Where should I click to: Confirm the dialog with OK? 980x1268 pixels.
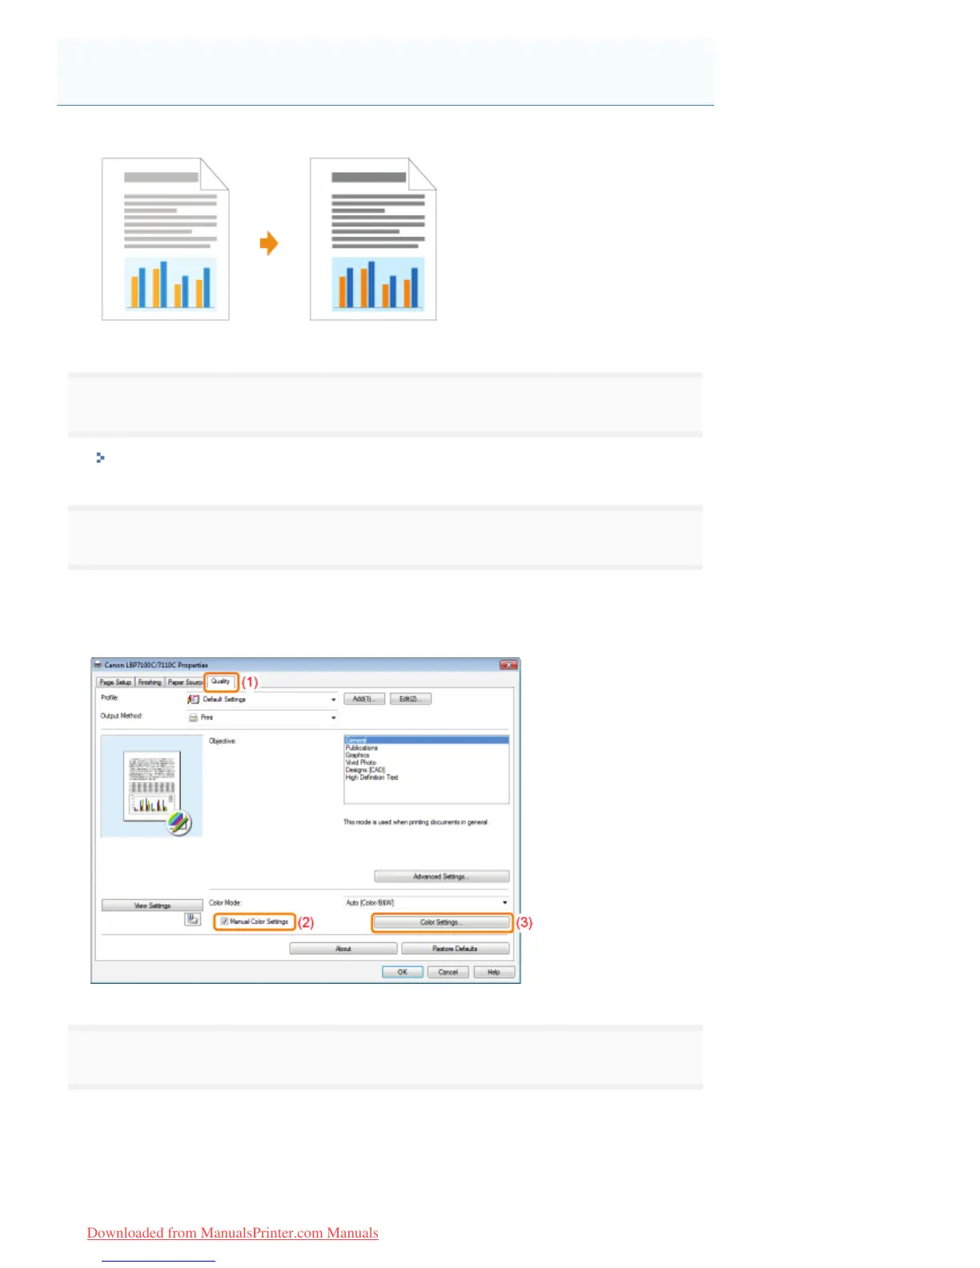[x=402, y=972]
